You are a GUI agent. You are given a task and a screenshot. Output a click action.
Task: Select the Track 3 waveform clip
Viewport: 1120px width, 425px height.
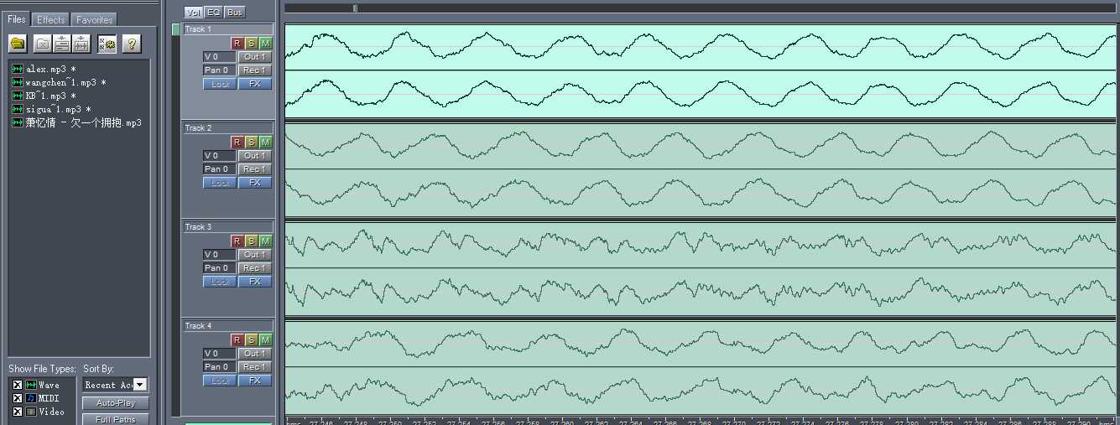click(701, 268)
